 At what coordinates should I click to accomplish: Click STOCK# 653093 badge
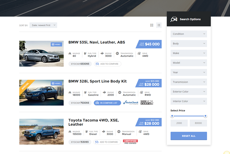tap(80, 64)
